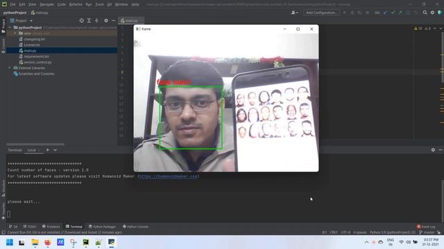Click Expand All icon in Project panel

(x=89, y=21)
